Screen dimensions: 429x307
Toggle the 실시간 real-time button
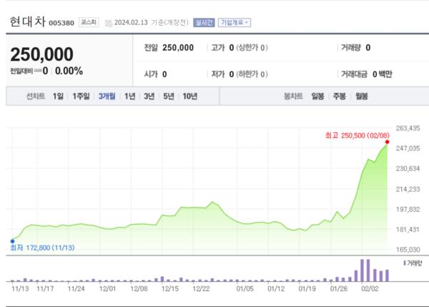[204, 23]
